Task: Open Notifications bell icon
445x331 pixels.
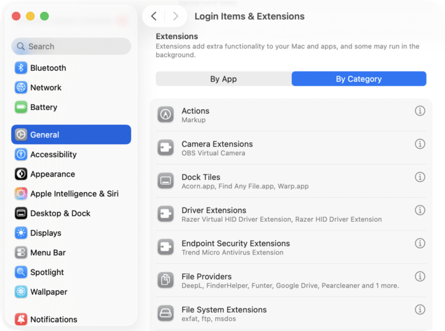Action: [x=21, y=319]
